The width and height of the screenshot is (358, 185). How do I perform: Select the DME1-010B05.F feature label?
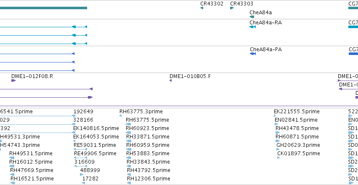click(x=190, y=76)
